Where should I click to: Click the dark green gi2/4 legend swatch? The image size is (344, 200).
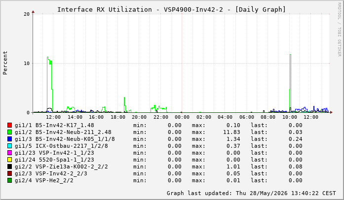(x=9, y=180)
